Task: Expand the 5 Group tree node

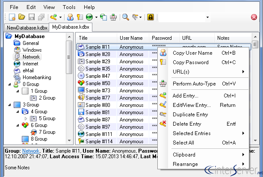Action: tap(26, 119)
